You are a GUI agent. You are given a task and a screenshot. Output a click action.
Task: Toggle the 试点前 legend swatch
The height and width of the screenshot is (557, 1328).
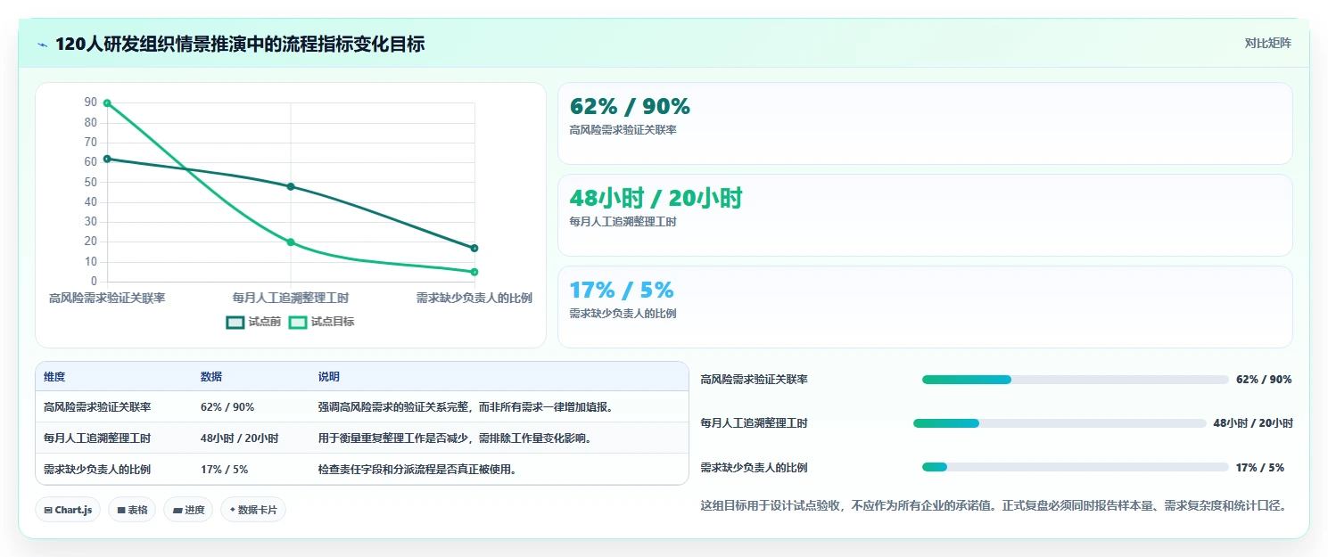coord(235,322)
